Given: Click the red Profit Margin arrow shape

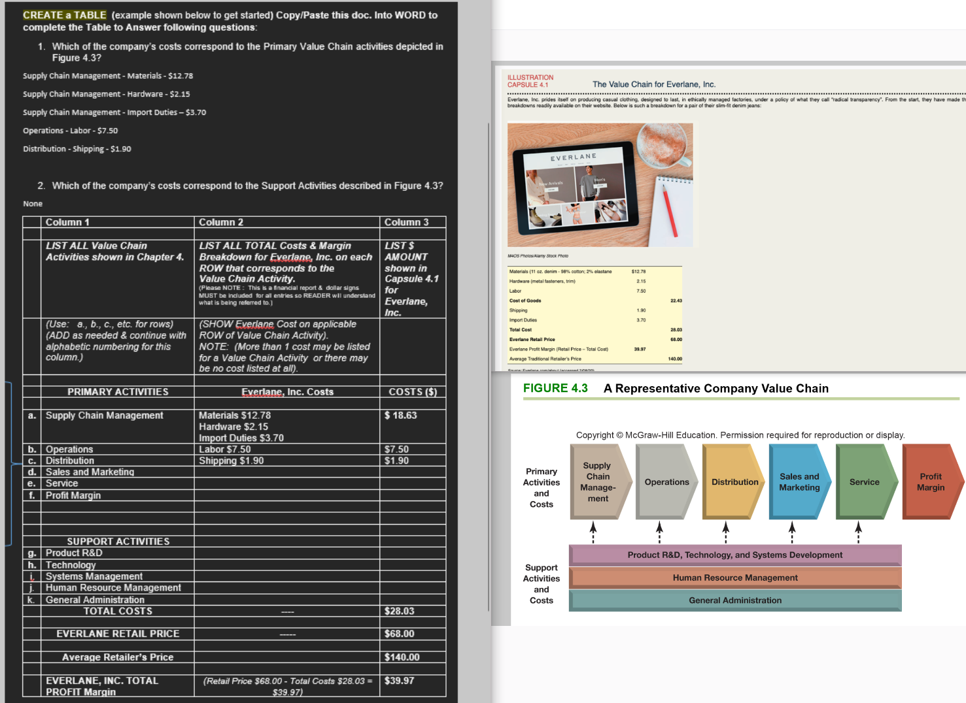Looking at the screenshot, I should click(x=931, y=482).
